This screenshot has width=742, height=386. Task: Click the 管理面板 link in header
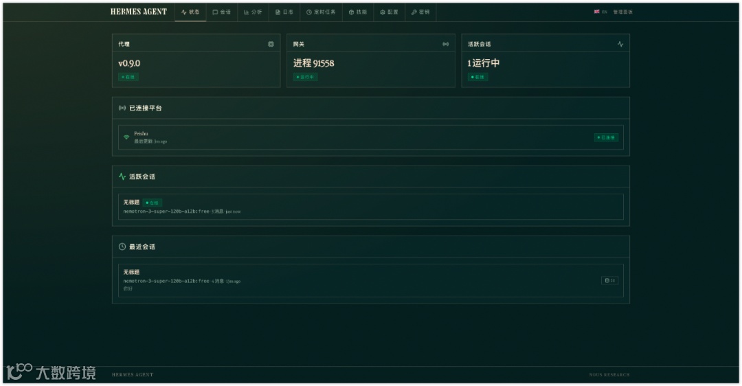pos(622,12)
